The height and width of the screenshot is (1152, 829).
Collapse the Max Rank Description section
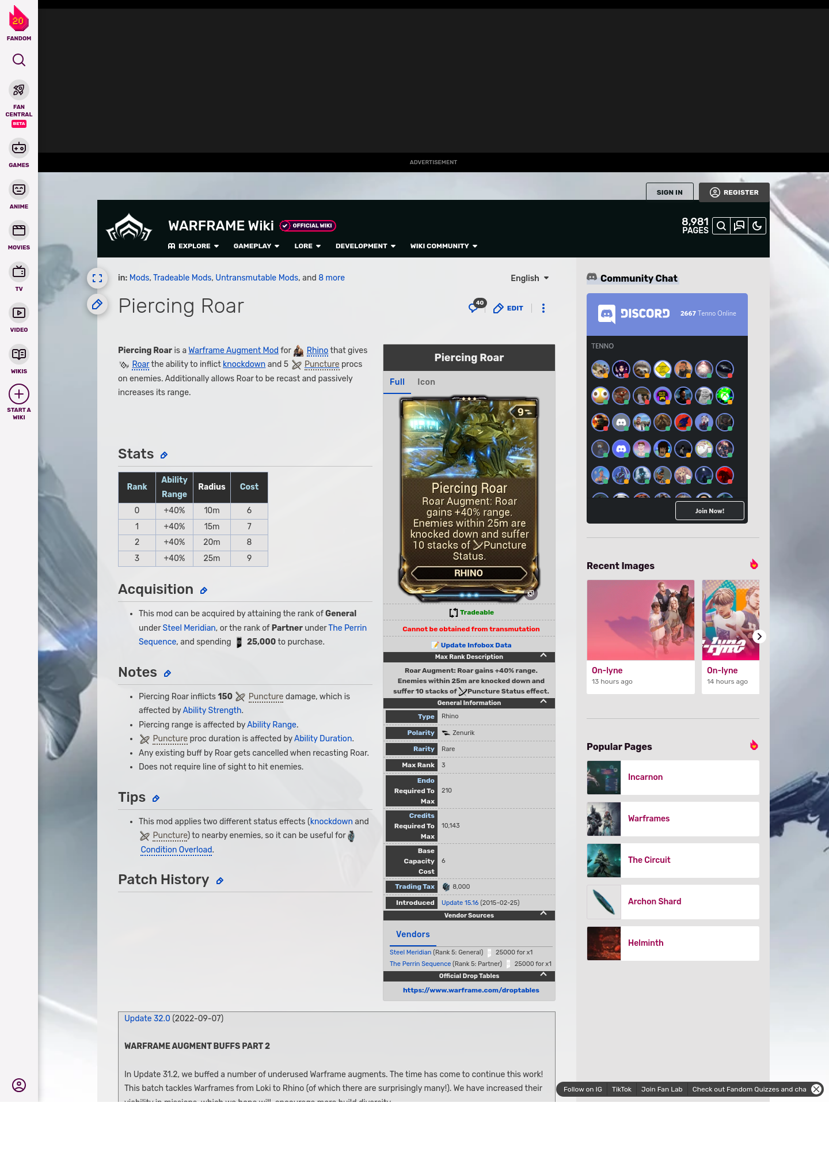coord(543,656)
